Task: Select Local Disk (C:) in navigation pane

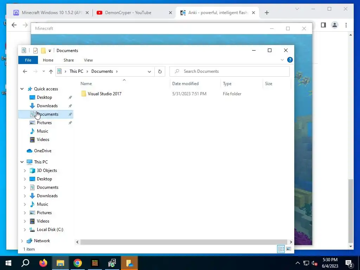Action: click(x=50, y=230)
